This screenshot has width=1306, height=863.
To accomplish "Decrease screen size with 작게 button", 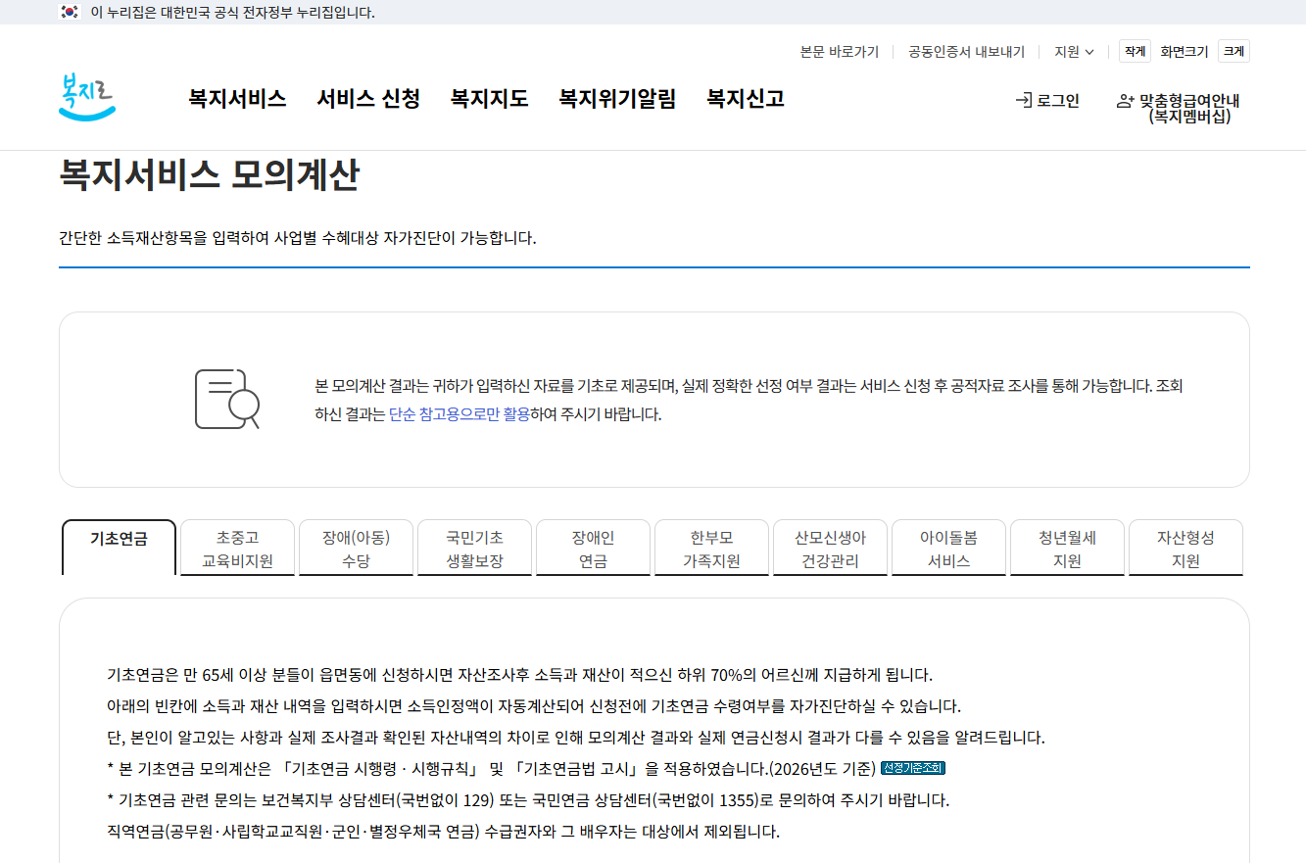I will point(1135,52).
